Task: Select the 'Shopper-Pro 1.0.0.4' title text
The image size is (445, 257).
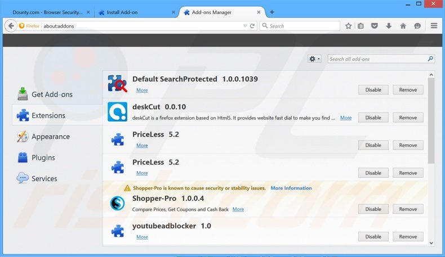Action: 168,199
